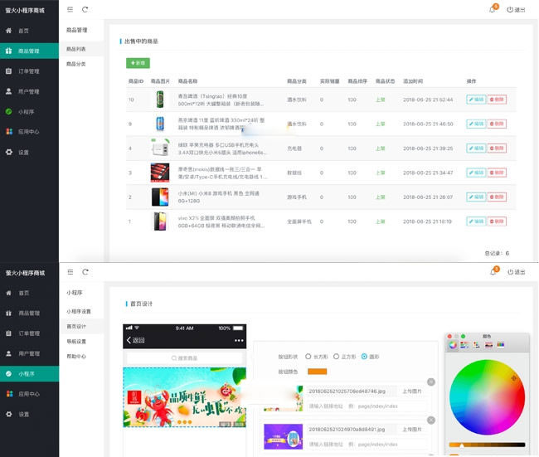The image size is (539, 457).
Task: Open the 商品分类 submenu item
Action: point(76,64)
